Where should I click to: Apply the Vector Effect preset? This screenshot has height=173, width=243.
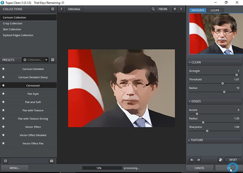pos(33,127)
